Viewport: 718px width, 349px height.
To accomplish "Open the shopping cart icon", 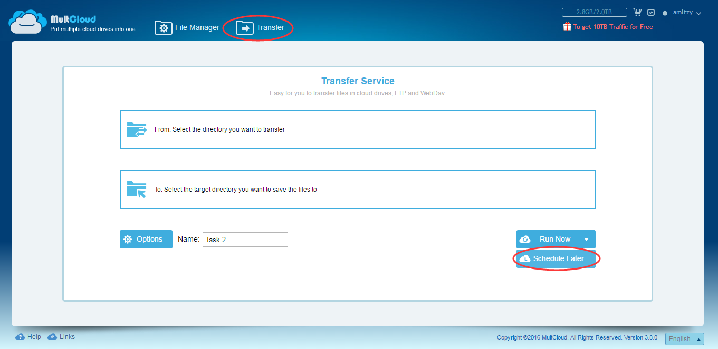I will (x=637, y=12).
